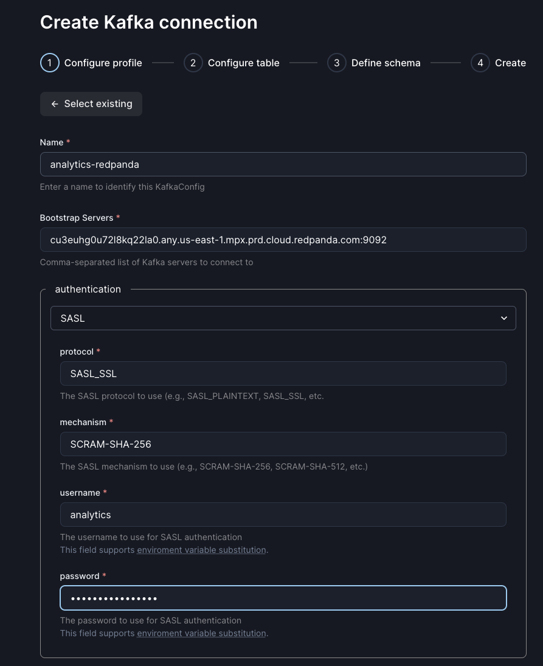Screen dimensions: 543x666
Task: Open the authentication type combo box
Action: point(283,318)
